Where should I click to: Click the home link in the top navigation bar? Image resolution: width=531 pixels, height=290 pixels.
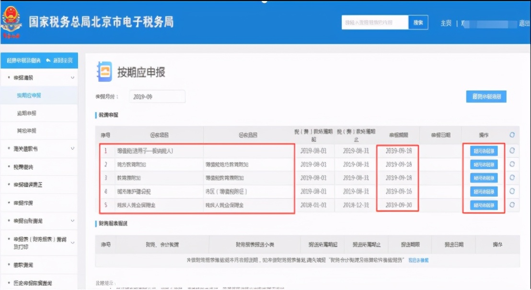446,22
